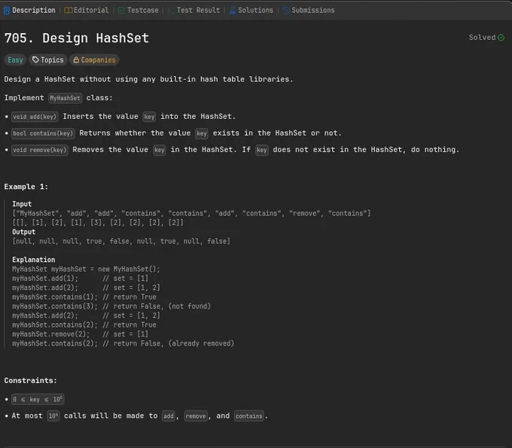Click the tag icon beside Topics
Viewport: 512px width, 448px height.
[x=35, y=59]
